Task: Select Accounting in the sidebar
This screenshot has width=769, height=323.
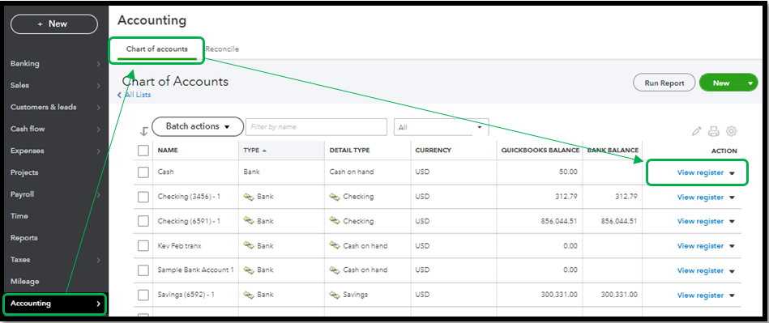Action: [x=54, y=304]
